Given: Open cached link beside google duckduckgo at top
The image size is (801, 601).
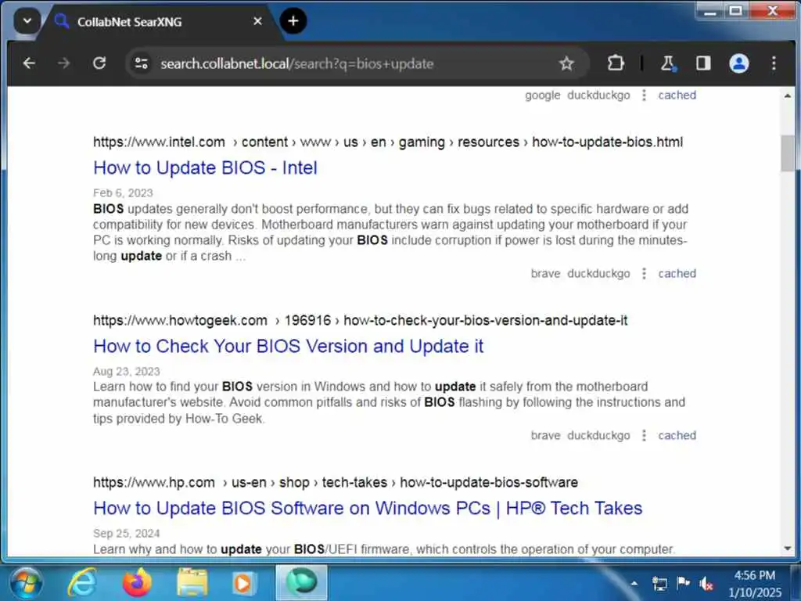Looking at the screenshot, I should click(x=677, y=95).
